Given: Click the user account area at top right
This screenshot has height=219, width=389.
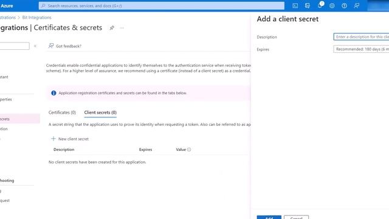Looking at the screenshot, I should [x=378, y=5].
